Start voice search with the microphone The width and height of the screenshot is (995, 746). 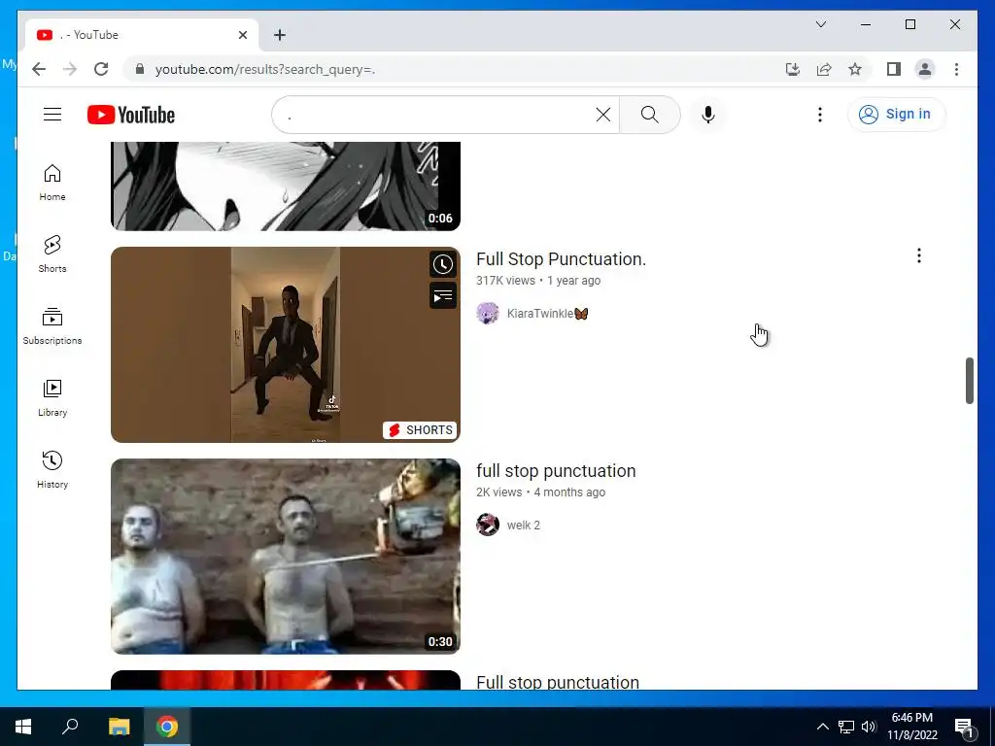pos(708,115)
